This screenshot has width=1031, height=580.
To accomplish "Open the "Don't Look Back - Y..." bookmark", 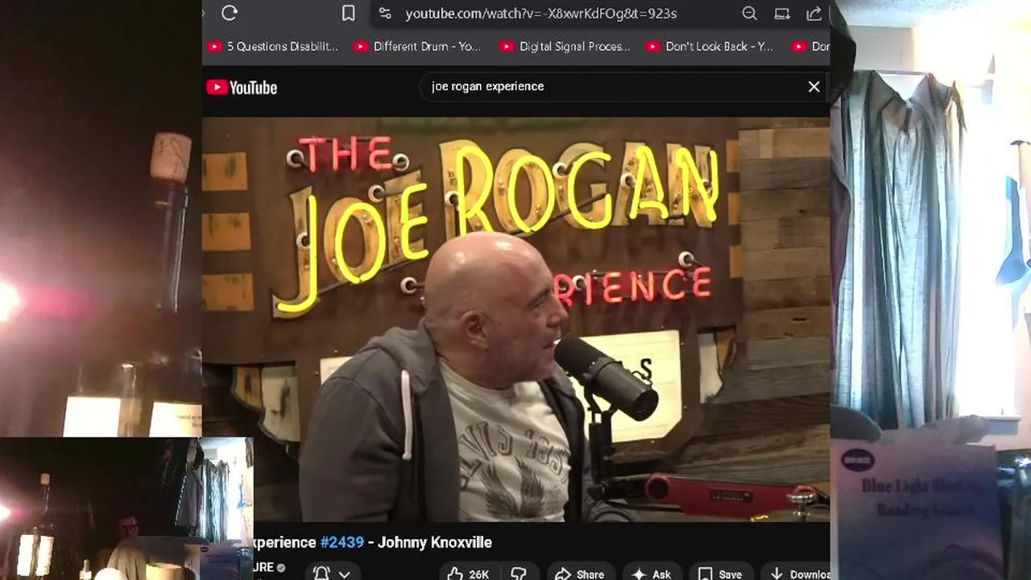I will tap(710, 47).
